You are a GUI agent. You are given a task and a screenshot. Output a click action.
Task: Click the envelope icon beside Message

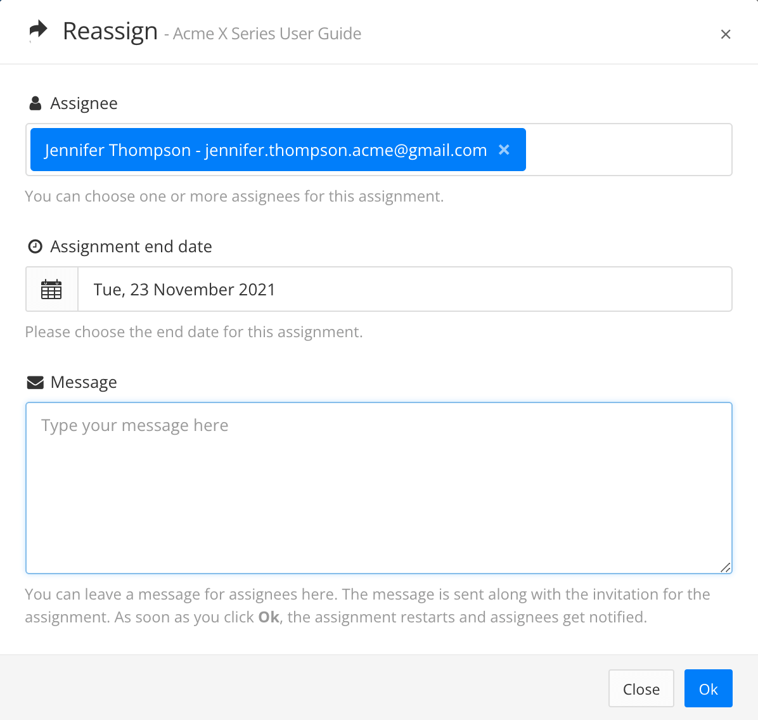[x=35, y=382]
